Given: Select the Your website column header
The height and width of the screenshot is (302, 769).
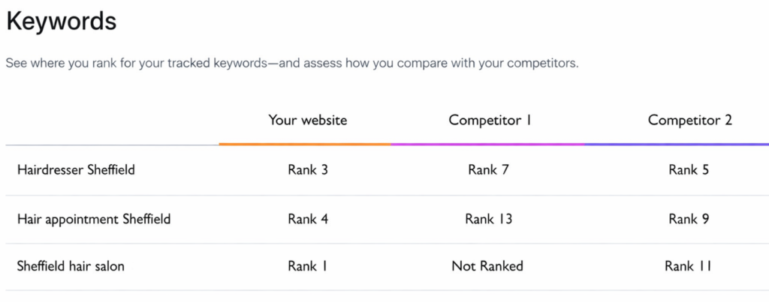Looking at the screenshot, I should click(308, 120).
